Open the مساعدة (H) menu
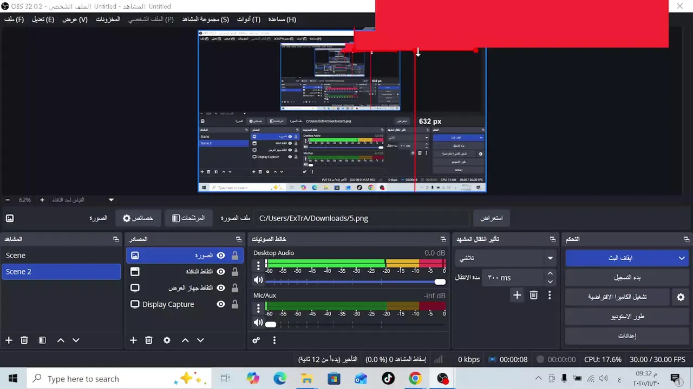The width and height of the screenshot is (693, 389). tap(282, 19)
